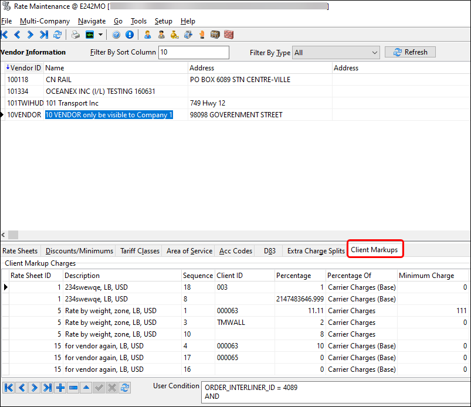
Task: Click the exclamation info icon on the toolbar
Action: point(130,35)
